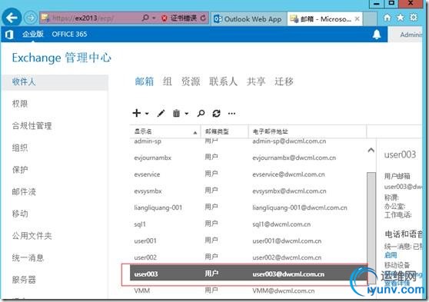Screen dimensions: 429x302
Task: Switch to the 组 tab
Action: (168, 81)
